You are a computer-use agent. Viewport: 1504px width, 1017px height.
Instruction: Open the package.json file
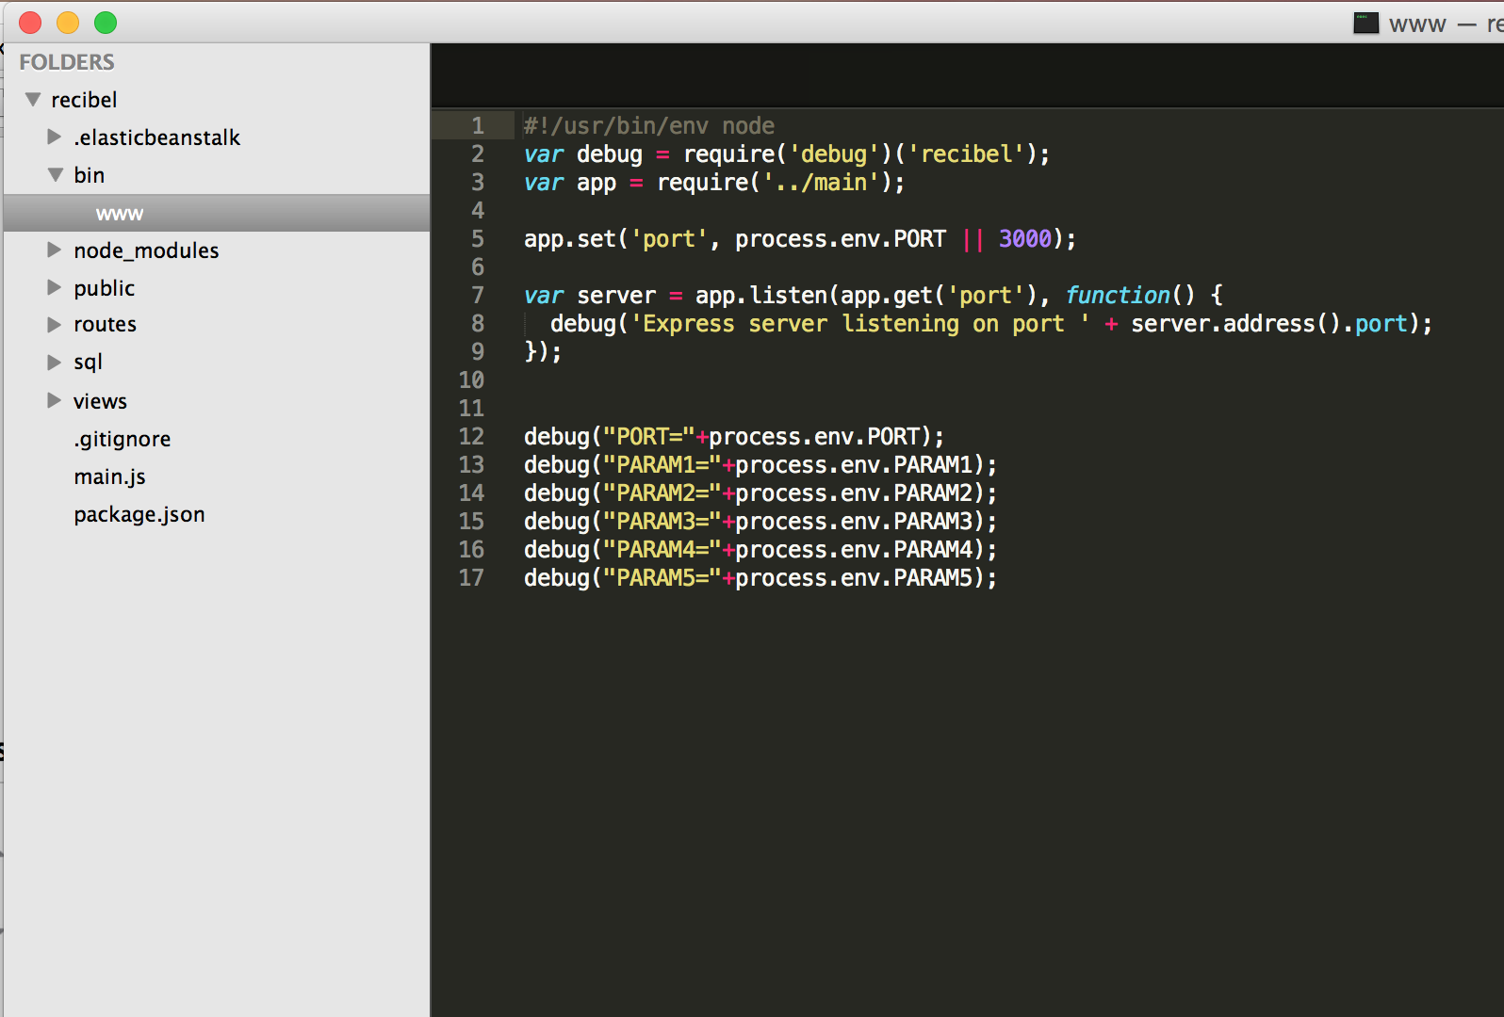(x=139, y=514)
